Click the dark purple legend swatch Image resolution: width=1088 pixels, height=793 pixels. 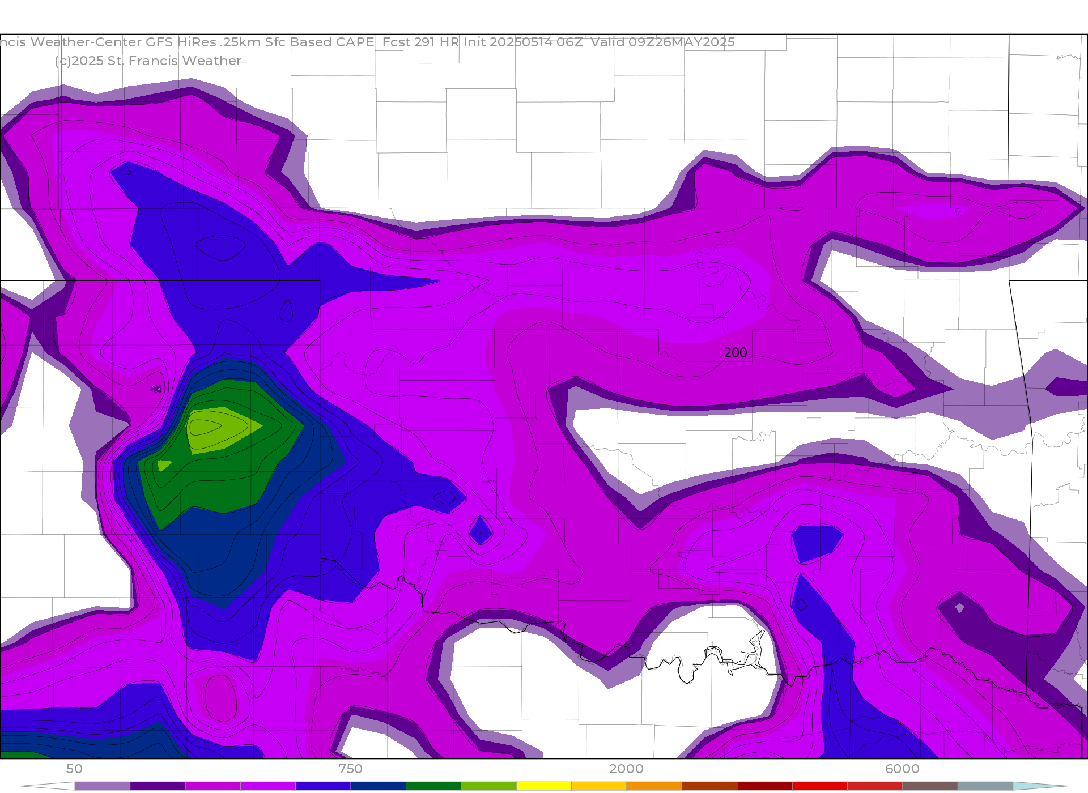[158, 786]
